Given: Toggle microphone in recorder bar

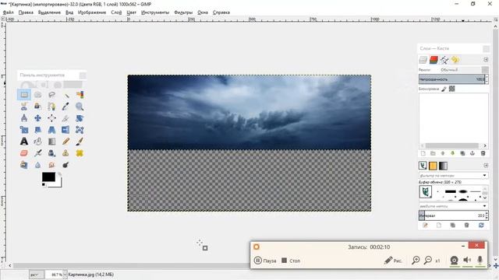Looking at the screenshot, I should [480, 261].
